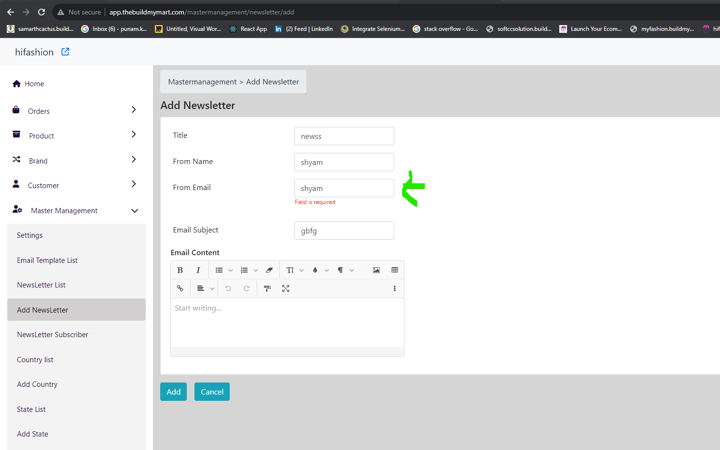Image resolution: width=720 pixels, height=450 pixels.
Task: Click the browser address bar URL
Action: pos(202,12)
